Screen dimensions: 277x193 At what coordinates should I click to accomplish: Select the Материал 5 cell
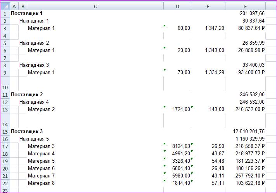(41, 161)
